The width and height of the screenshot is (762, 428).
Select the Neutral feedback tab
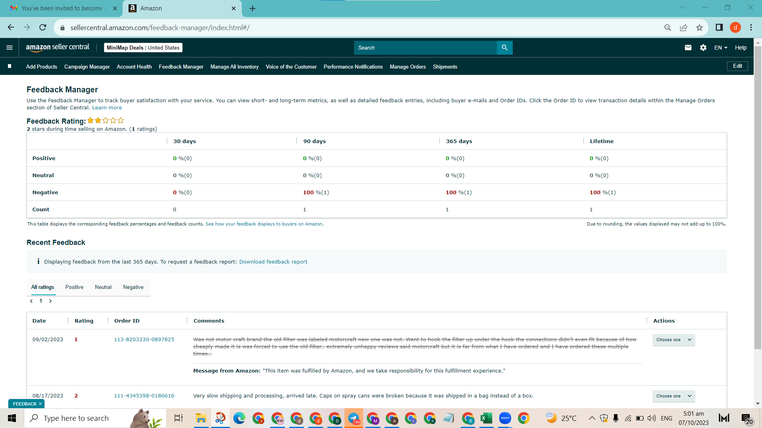(103, 287)
